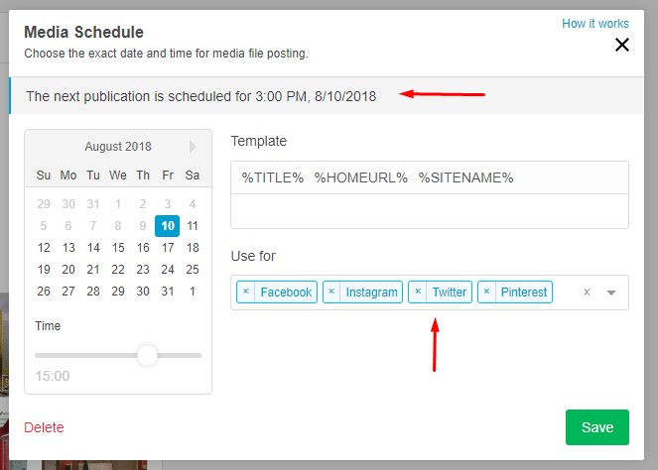Viewport: 658px width, 470px height.
Task: Remove the Pinterest tag
Action: 486,292
